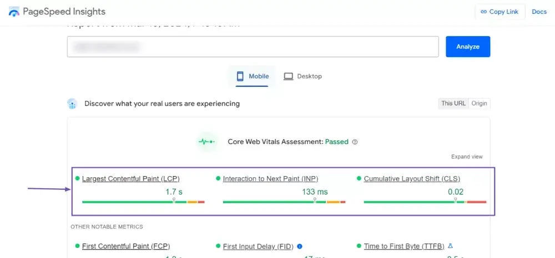Open Largest Contentful Paint (LCP) link
This screenshot has width=555, height=258.
pyautogui.click(x=131, y=179)
